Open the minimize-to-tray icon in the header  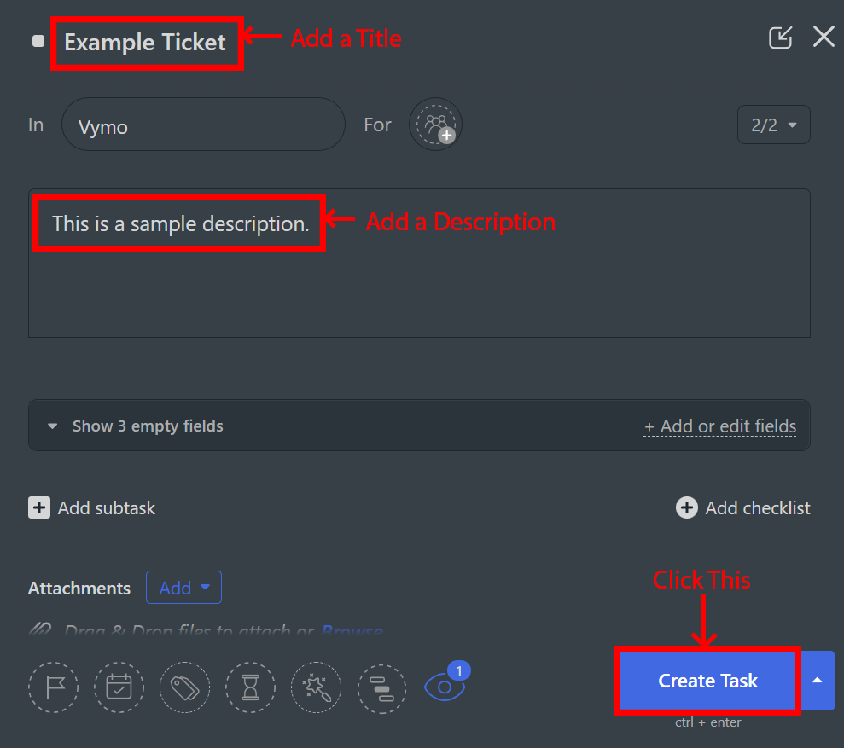[780, 38]
